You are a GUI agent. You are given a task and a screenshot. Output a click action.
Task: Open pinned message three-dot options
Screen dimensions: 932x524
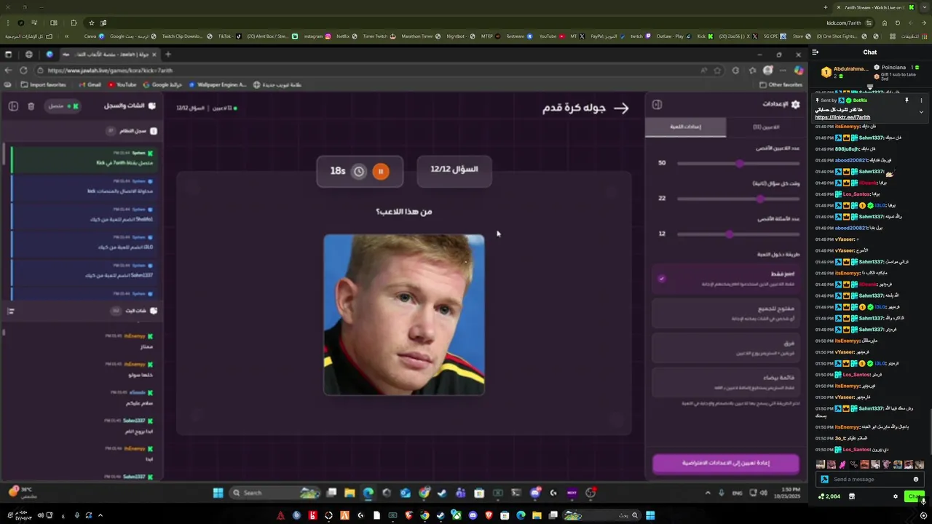[921, 100]
